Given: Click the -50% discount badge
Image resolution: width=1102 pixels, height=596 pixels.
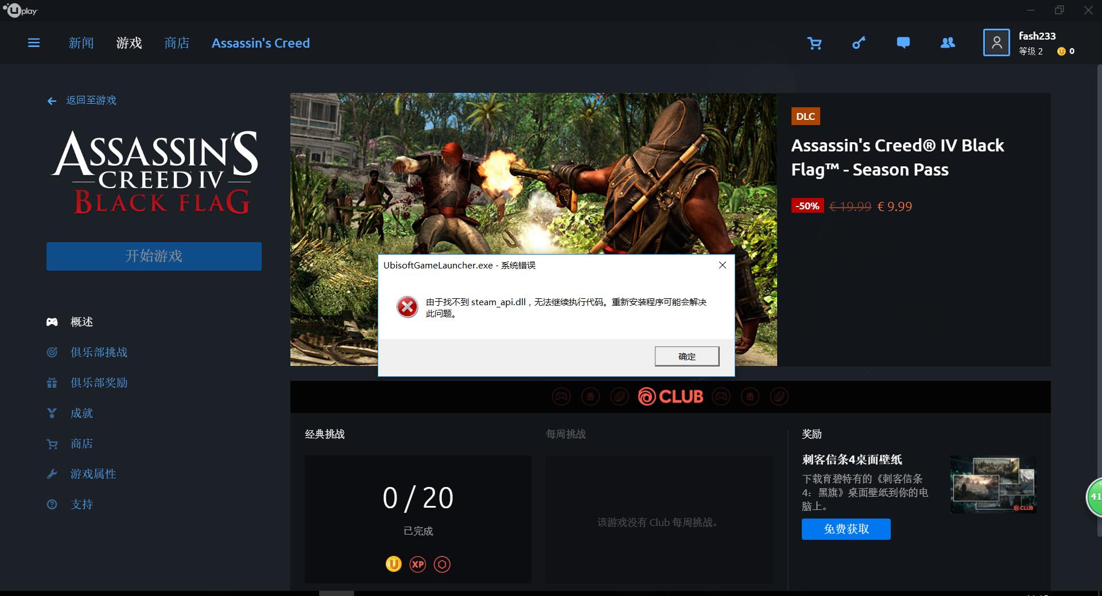Looking at the screenshot, I should click(808, 206).
